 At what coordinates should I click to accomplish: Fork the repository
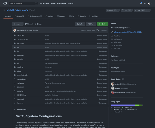tap(126, 10)
